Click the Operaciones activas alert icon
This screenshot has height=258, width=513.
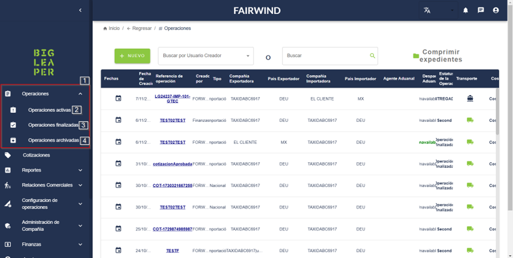(x=13, y=110)
